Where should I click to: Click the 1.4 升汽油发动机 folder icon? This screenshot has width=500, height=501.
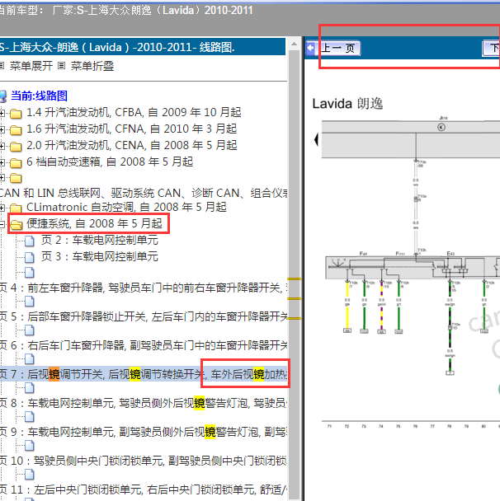(x=16, y=114)
